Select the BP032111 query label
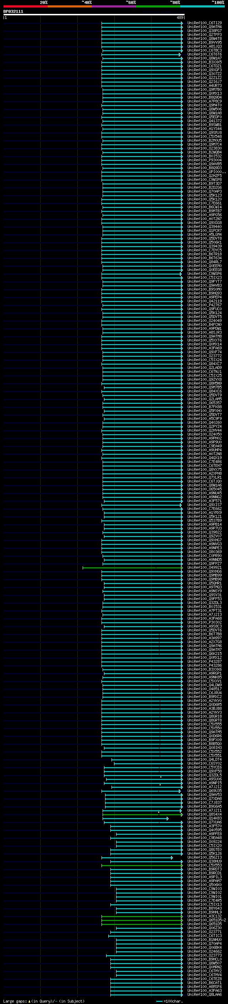 tap(13, 12)
